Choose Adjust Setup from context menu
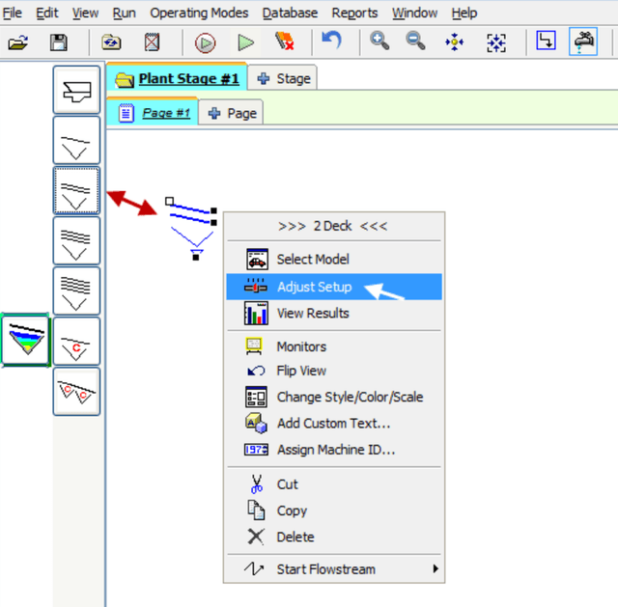 point(314,287)
